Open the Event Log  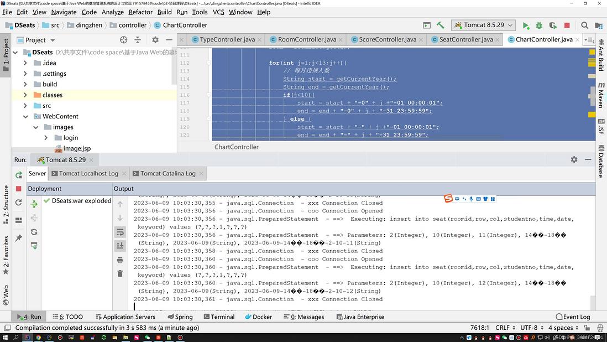573,317
